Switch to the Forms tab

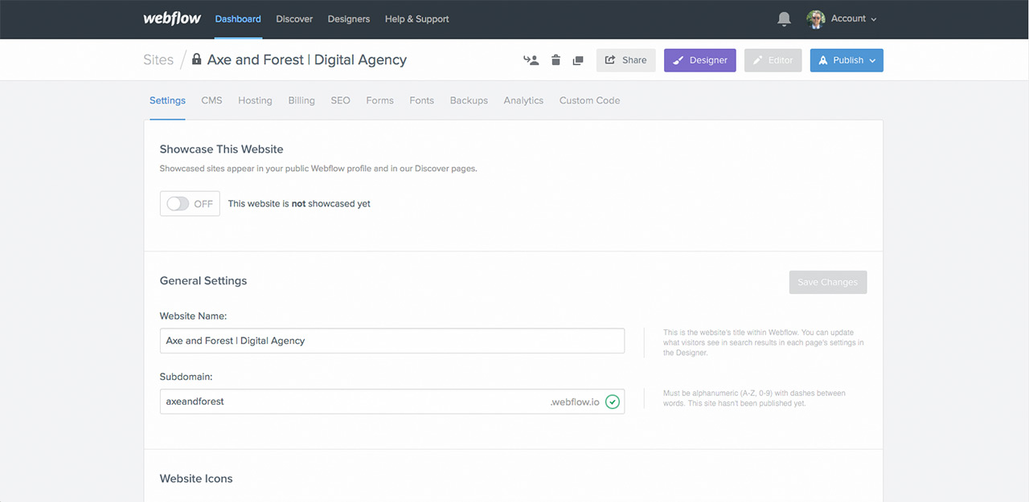click(x=379, y=100)
